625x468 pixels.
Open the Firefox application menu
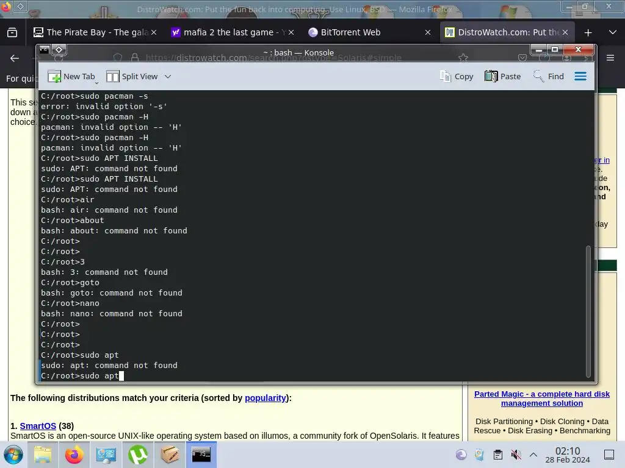coord(610,58)
